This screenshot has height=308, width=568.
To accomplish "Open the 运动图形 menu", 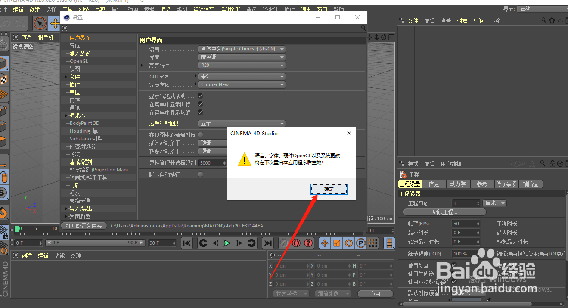I will click(x=230, y=9).
